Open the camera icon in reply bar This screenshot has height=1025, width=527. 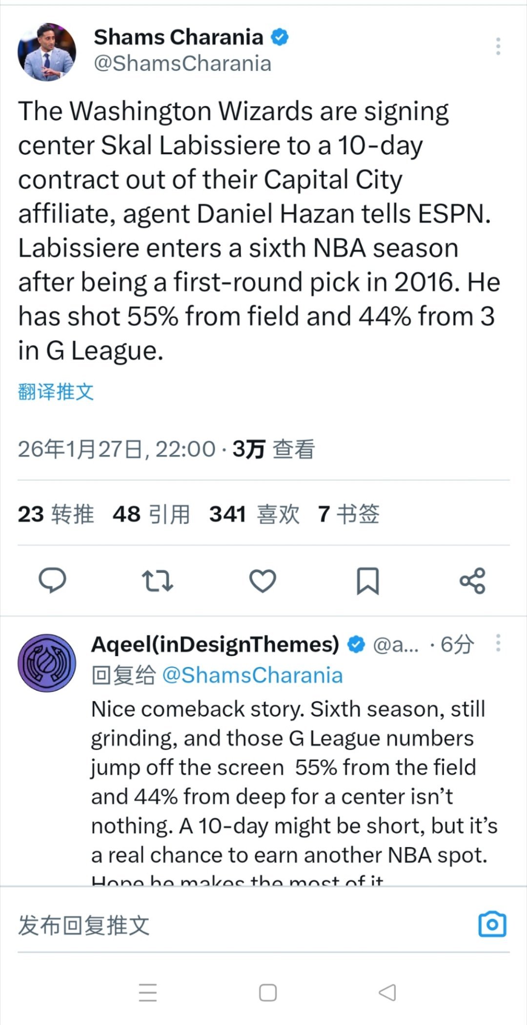[492, 924]
